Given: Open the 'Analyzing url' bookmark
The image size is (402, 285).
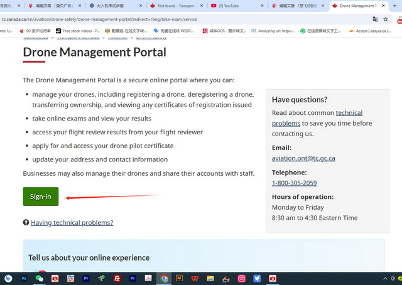Looking at the screenshot, I should [x=273, y=30].
